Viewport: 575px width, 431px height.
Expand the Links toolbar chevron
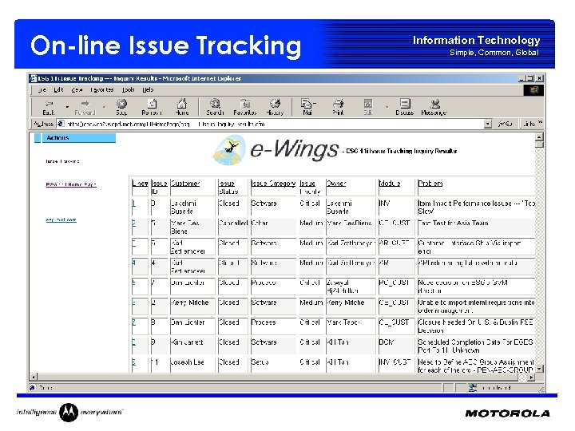tap(540, 122)
